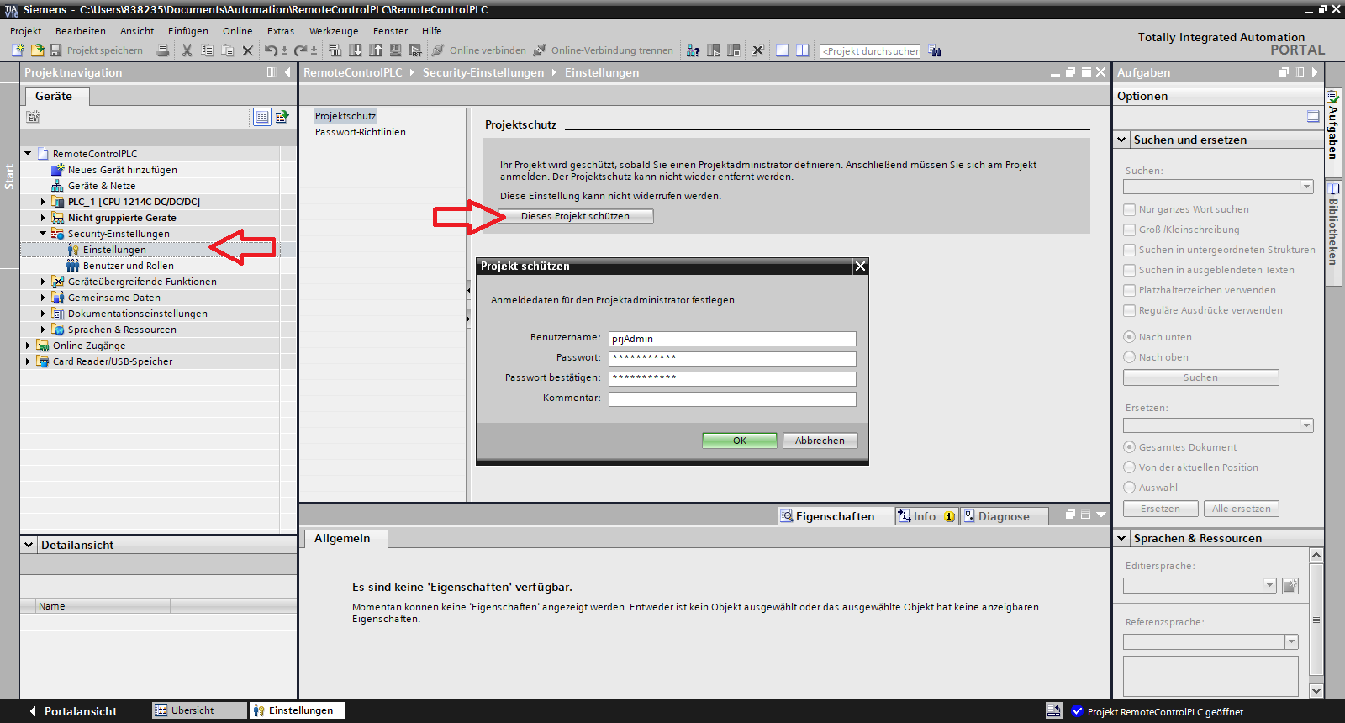Select the 'Nach oben' radio button

point(1130,357)
